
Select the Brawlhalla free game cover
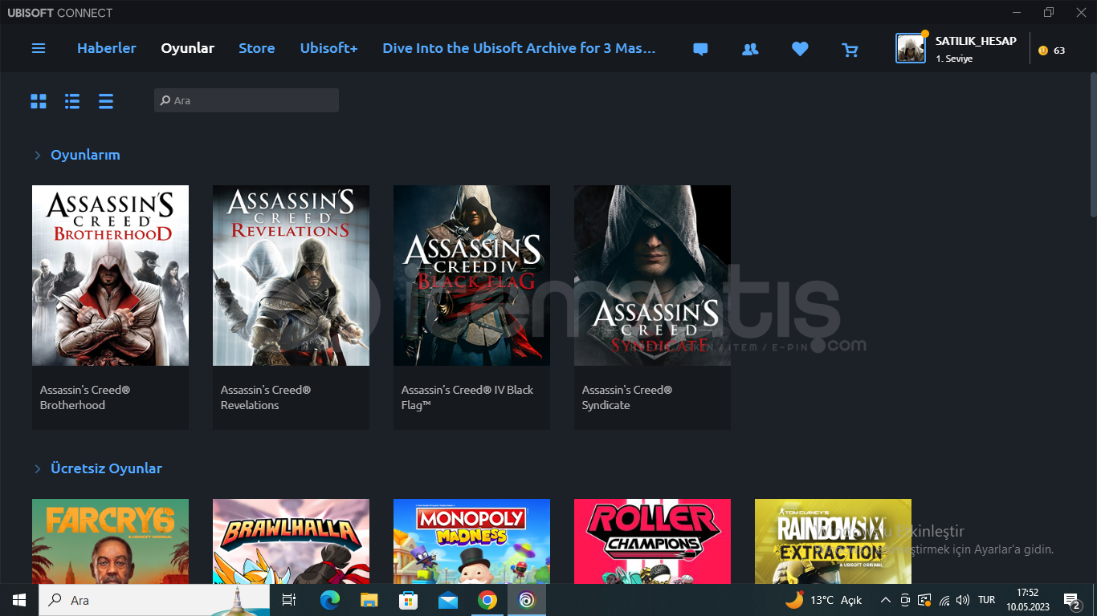tap(292, 541)
